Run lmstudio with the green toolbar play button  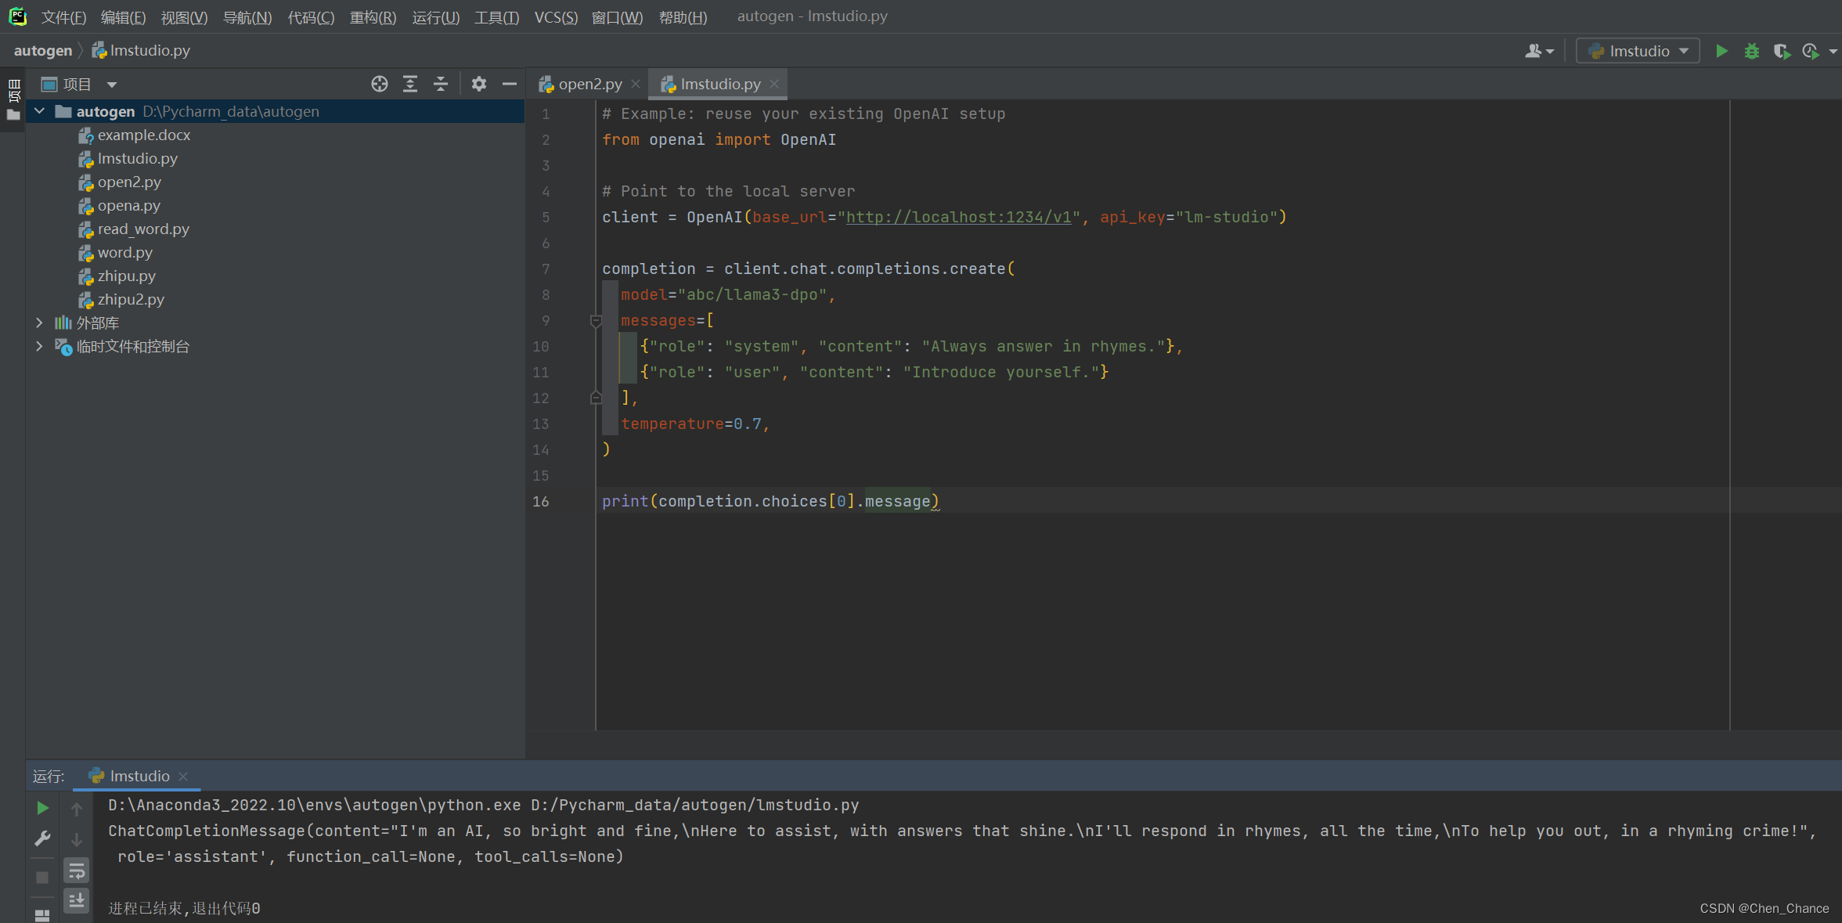click(1721, 51)
